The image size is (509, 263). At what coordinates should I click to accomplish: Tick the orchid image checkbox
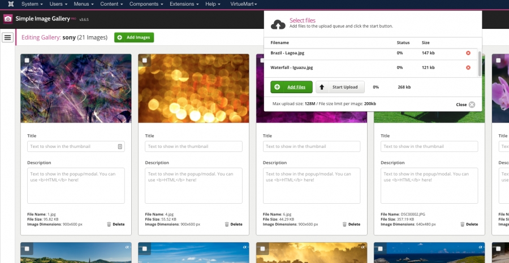click(x=498, y=60)
